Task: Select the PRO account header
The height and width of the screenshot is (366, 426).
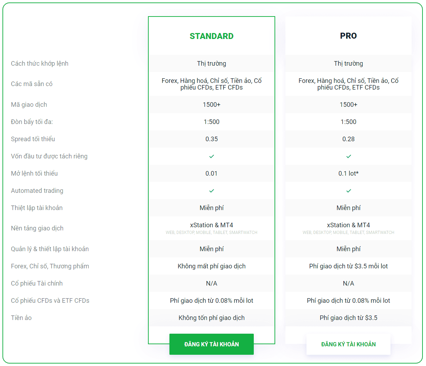Action: click(348, 36)
